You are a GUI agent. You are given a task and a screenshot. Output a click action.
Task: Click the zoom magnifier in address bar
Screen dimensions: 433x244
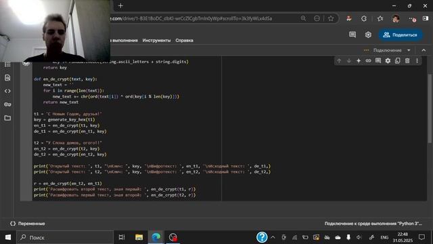click(x=303, y=18)
